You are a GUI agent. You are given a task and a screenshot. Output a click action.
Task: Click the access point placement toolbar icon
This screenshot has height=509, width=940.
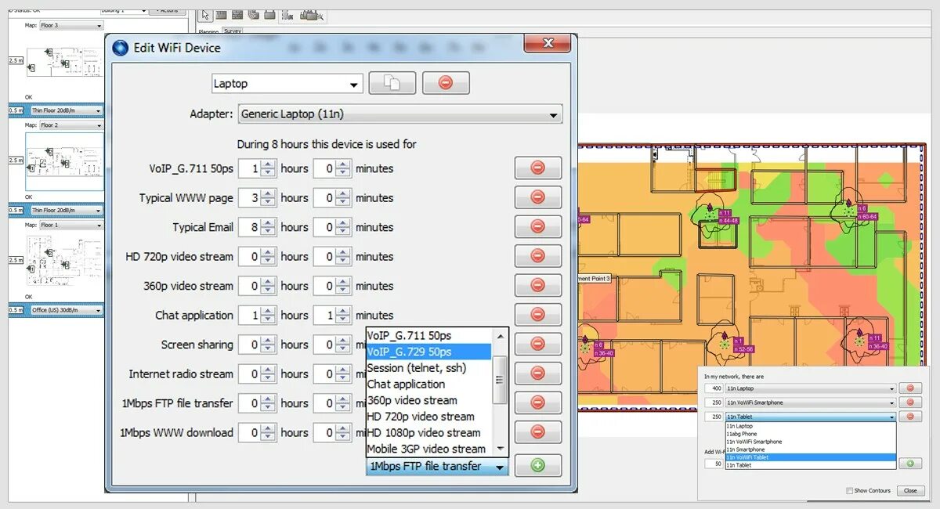click(288, 15)
